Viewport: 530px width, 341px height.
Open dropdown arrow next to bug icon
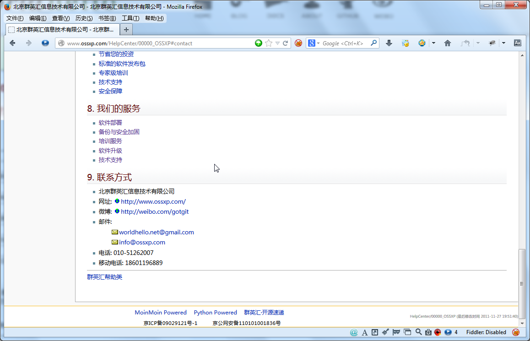click(x=503, y=43)
